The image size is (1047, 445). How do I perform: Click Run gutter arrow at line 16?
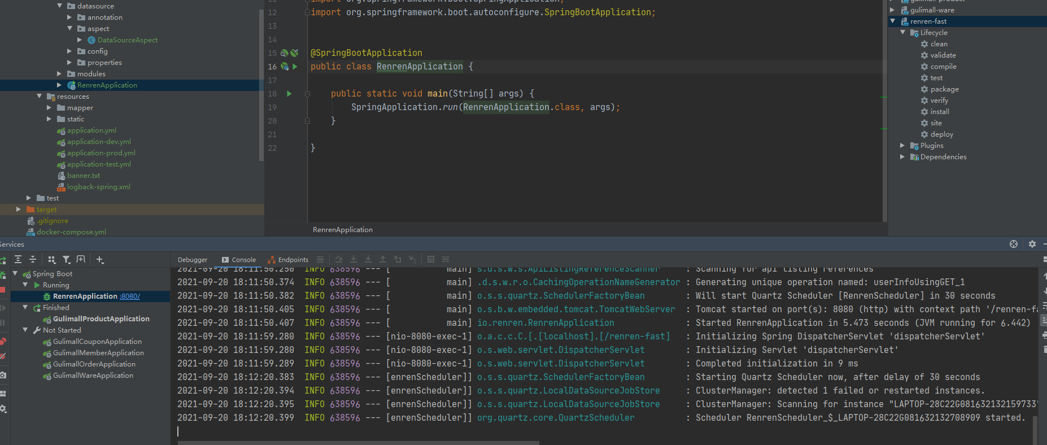click(295, 67)
